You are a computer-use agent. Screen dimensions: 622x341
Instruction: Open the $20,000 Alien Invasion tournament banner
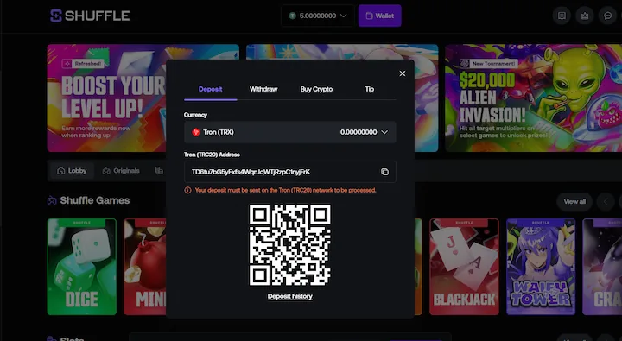coord(533,98)
